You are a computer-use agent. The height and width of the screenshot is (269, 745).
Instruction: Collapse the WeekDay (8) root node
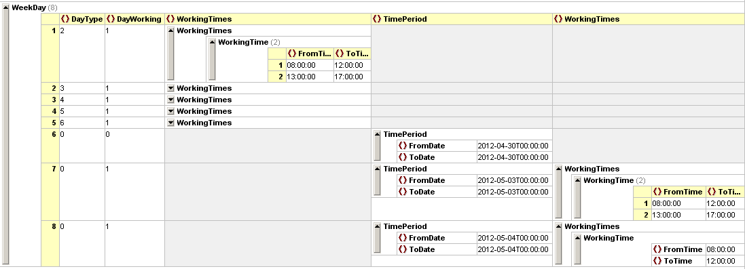5,7
